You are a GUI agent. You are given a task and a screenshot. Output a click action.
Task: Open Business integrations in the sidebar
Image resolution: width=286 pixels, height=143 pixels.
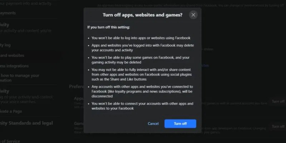14,66
